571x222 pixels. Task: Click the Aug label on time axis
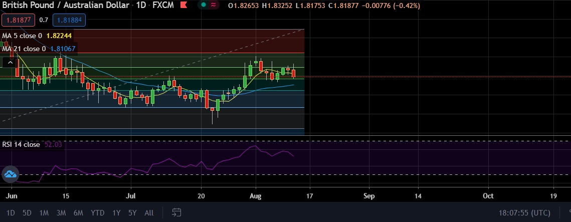256,196
